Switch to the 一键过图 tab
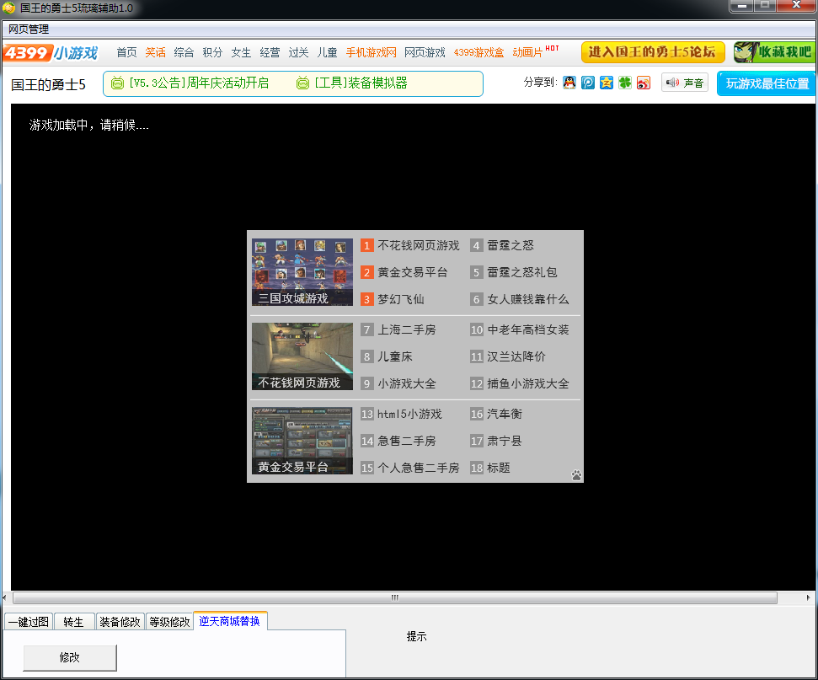Image resolution: width=818 pixels, height=680 pixels. (x=29, y=622)
